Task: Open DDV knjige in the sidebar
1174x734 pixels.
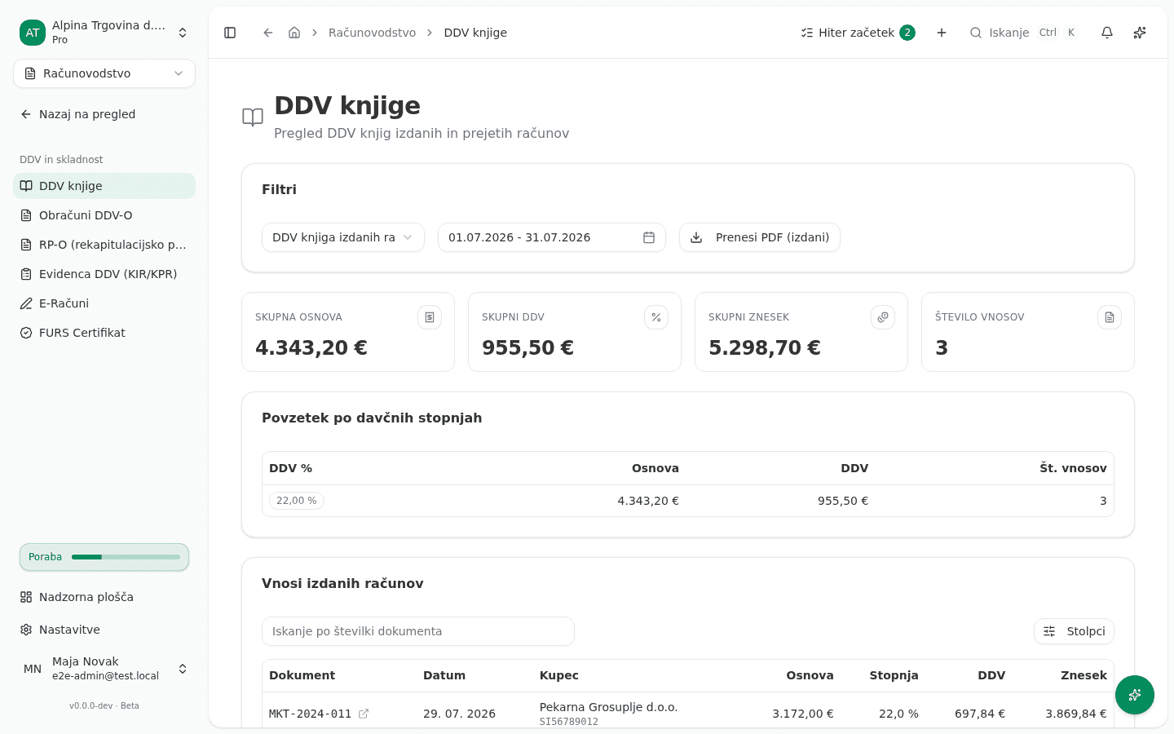Action: pyautogui.click(x=104, y=186)
